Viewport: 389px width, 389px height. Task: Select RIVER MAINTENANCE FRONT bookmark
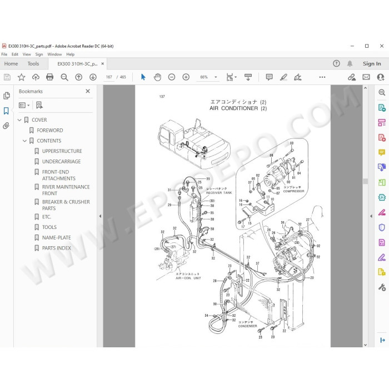(x=66, y=190)
